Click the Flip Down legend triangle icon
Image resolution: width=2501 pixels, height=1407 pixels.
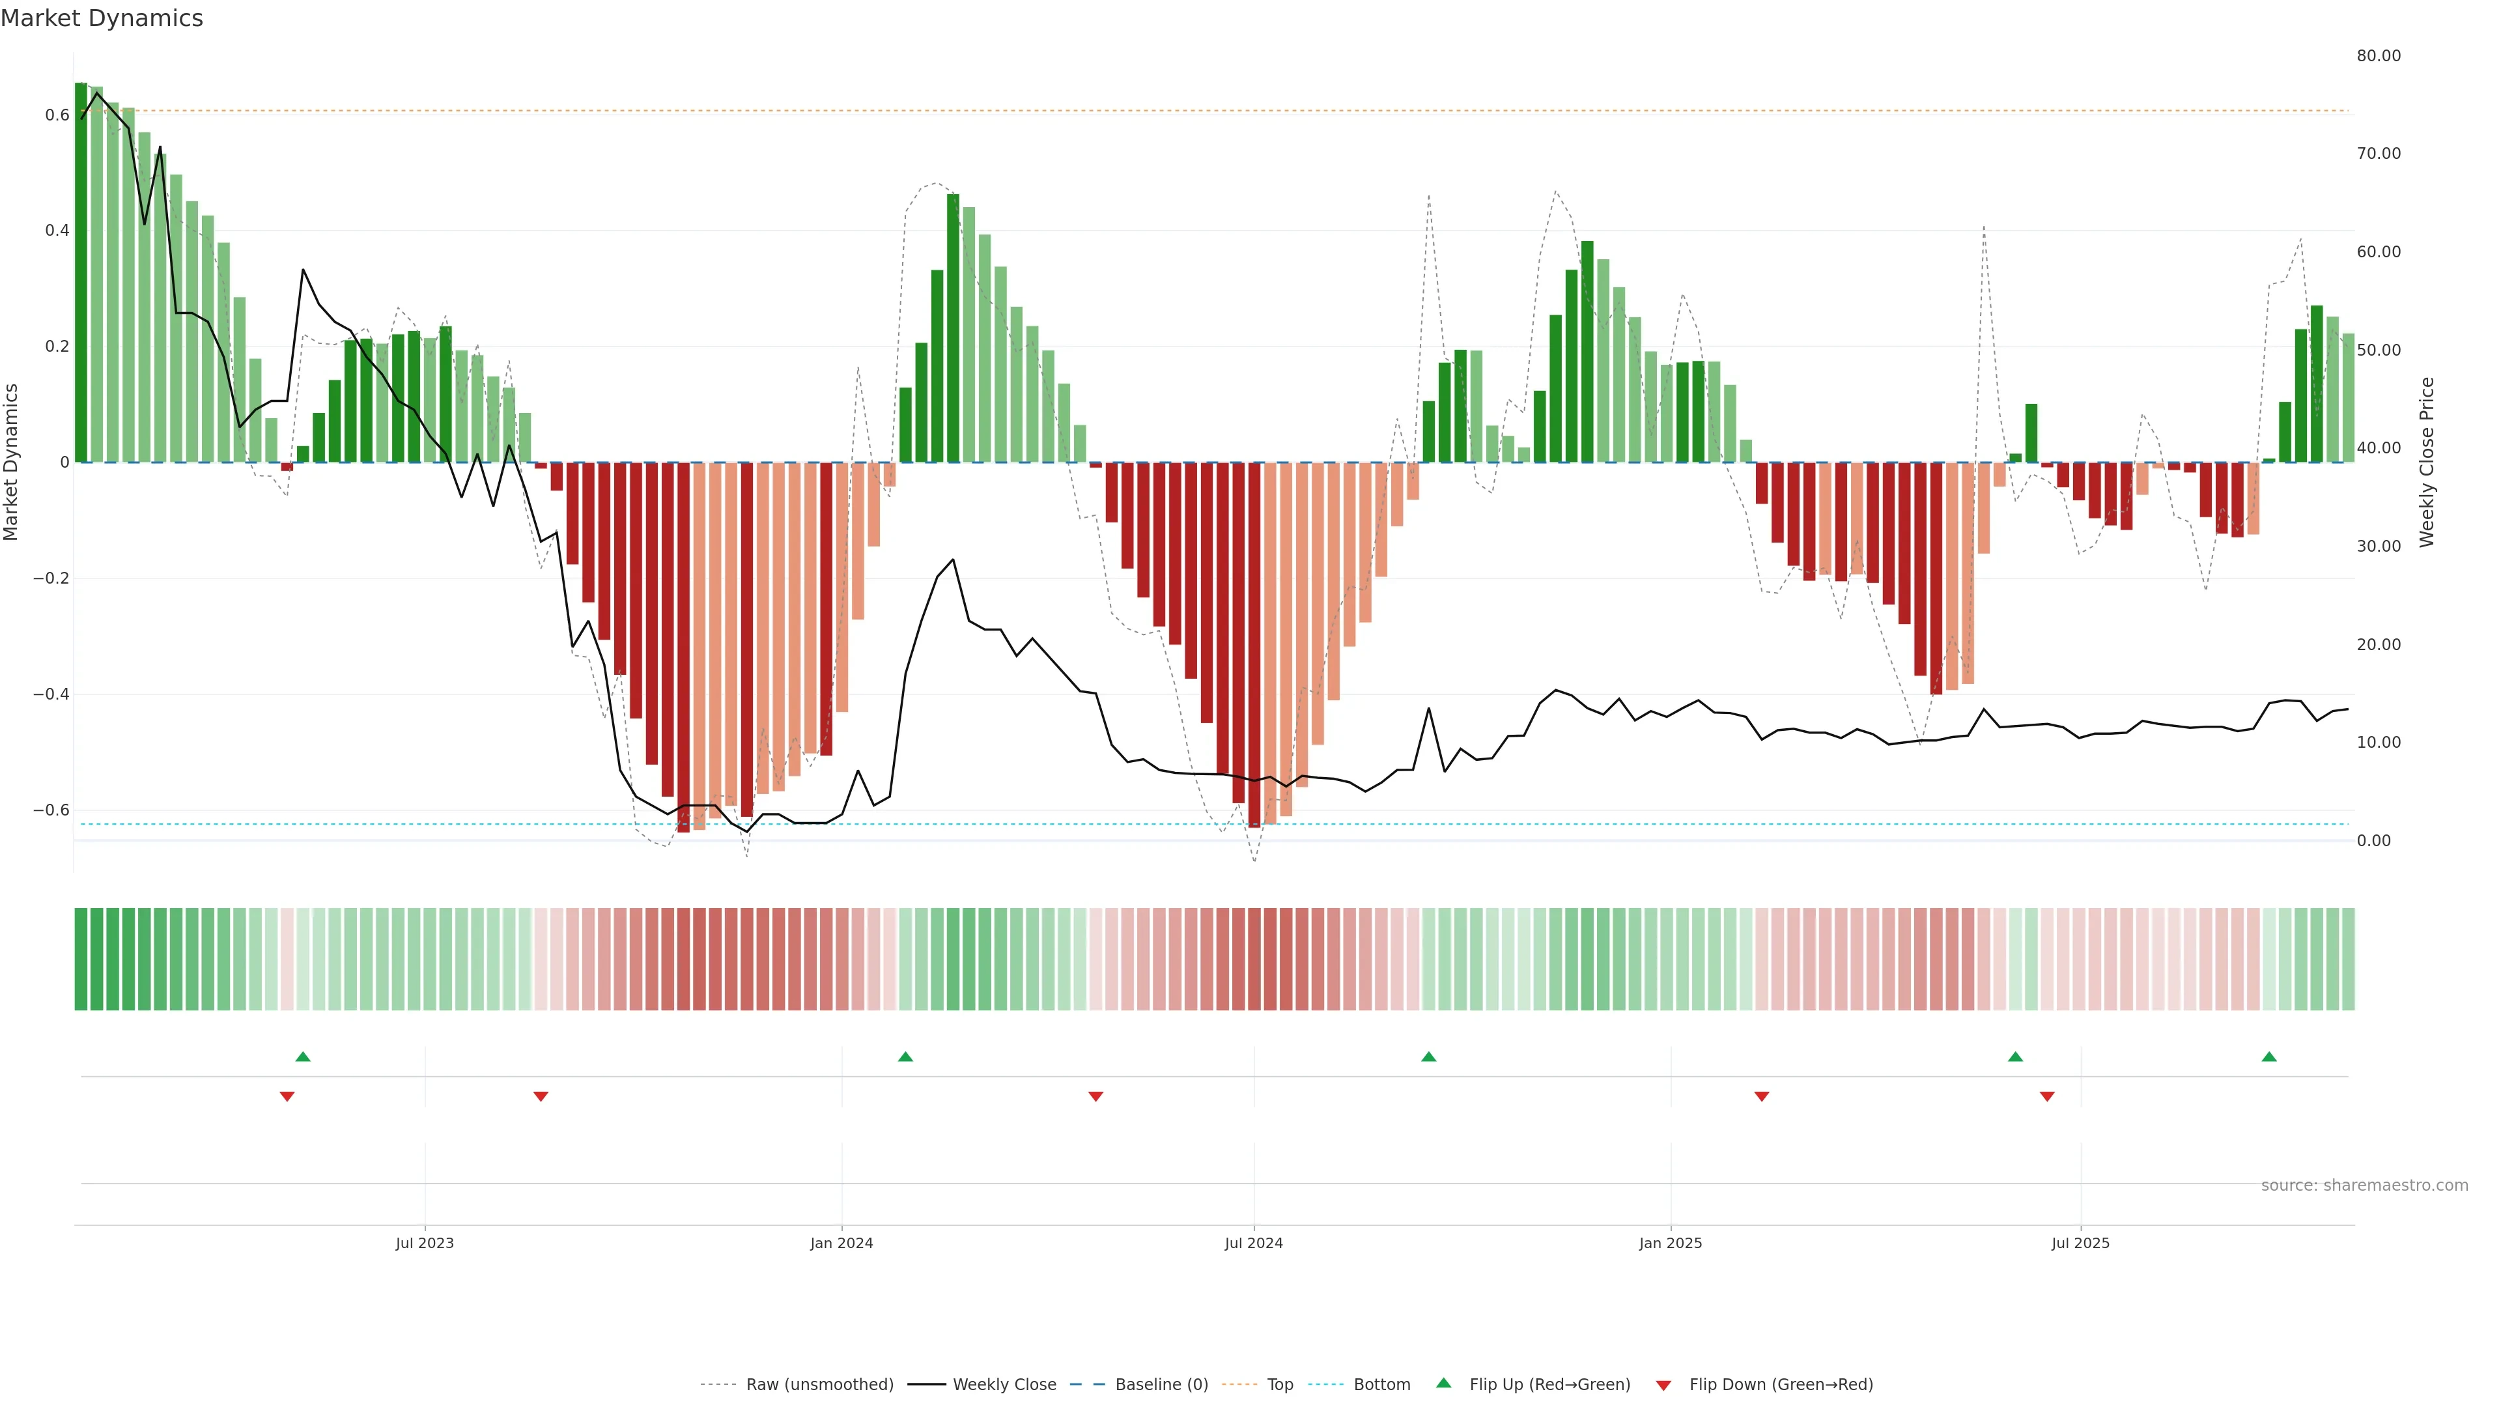(1663, 1386)
